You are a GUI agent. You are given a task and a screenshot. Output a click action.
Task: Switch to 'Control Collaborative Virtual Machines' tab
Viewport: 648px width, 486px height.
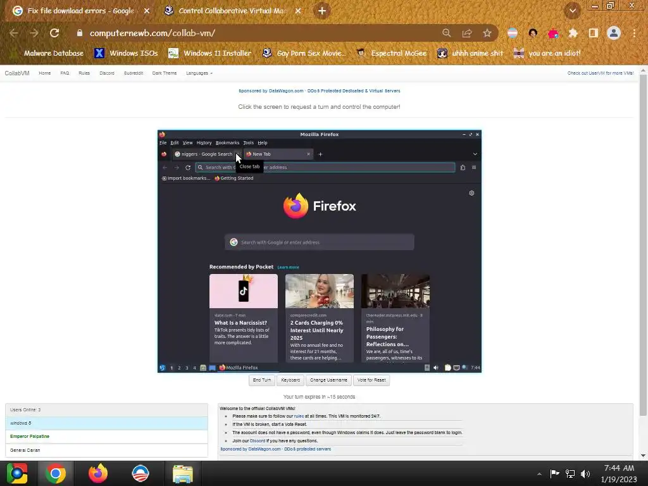click(x=232, y=11)
